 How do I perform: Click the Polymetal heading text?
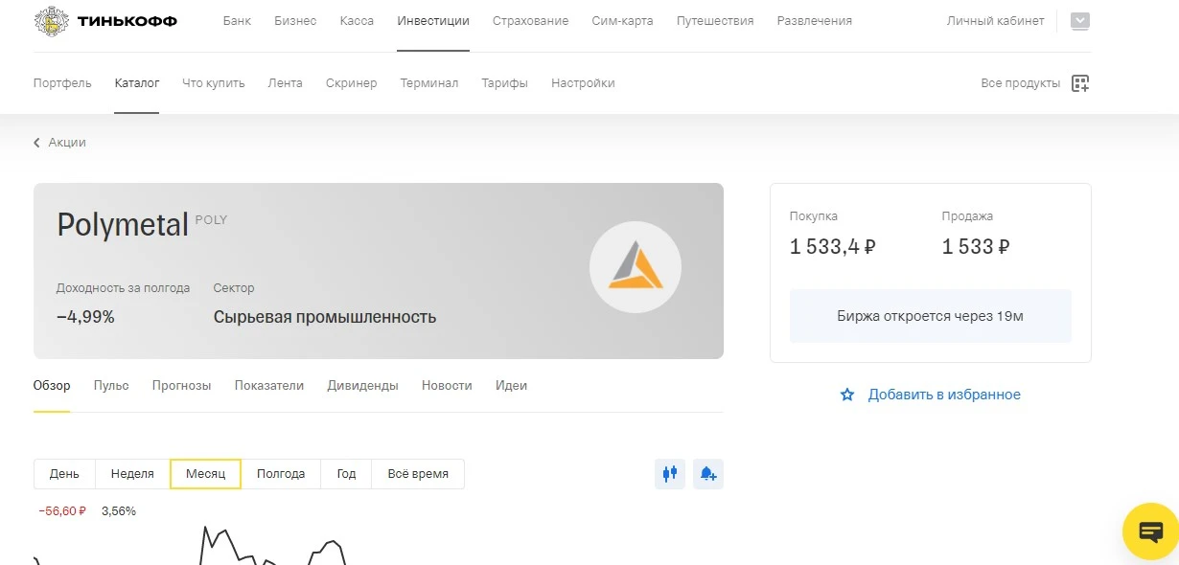click(x=123, y=225)
